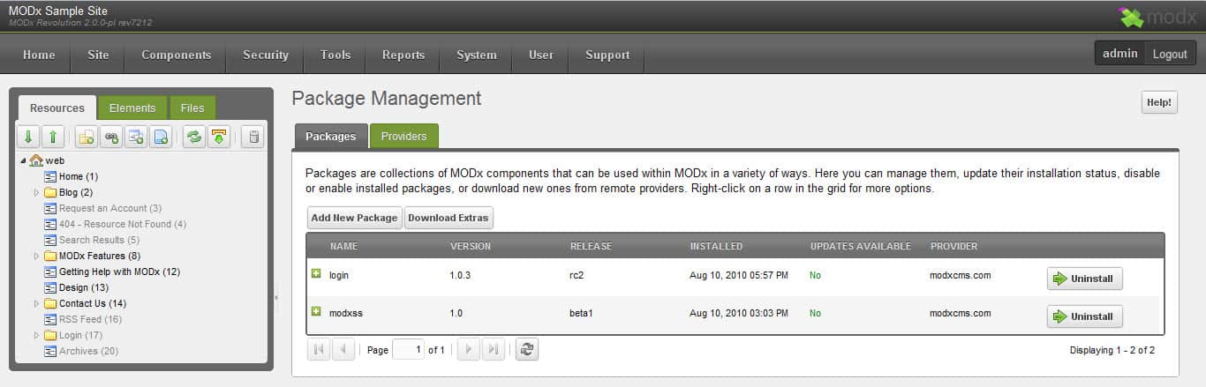Click the collapse all tree arrow icon

(x=53, y=137)
